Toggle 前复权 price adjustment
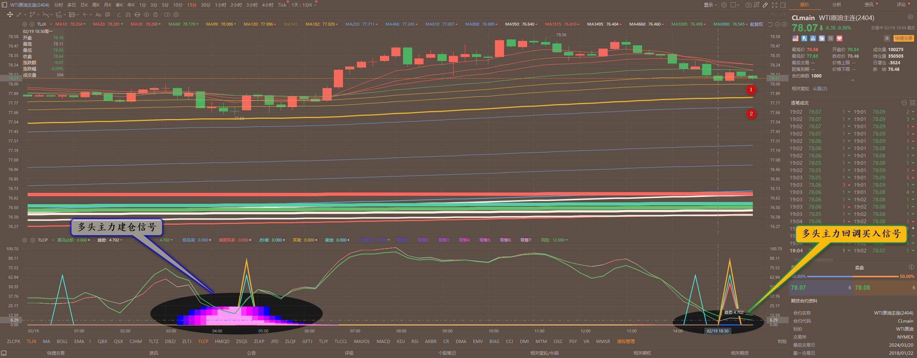 point(757,24)
